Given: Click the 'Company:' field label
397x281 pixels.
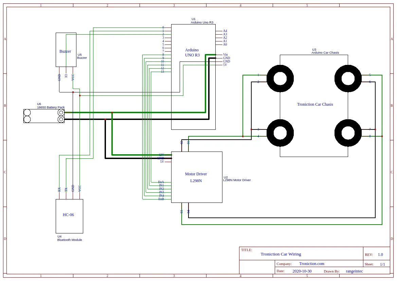Looking at the screenshot, I should coord(284,264).
